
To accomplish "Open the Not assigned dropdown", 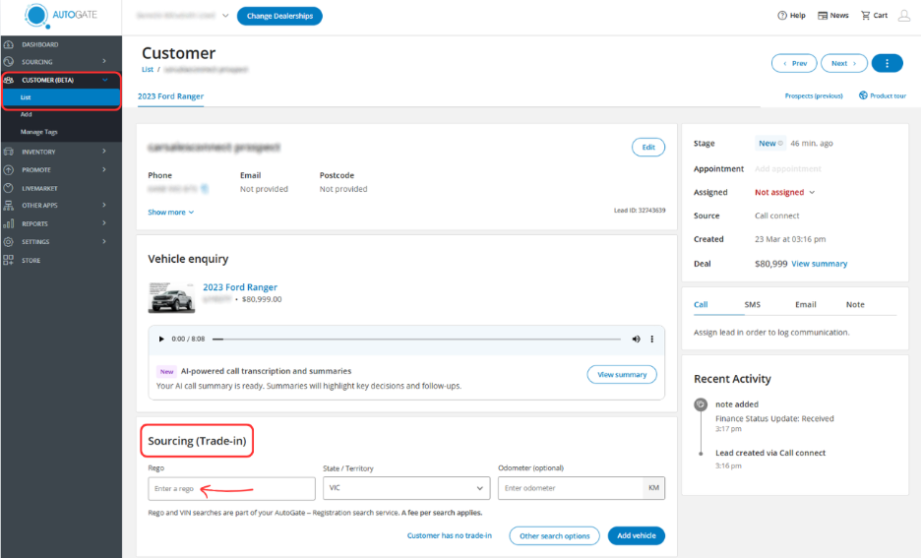I will (x=784, y=193).
